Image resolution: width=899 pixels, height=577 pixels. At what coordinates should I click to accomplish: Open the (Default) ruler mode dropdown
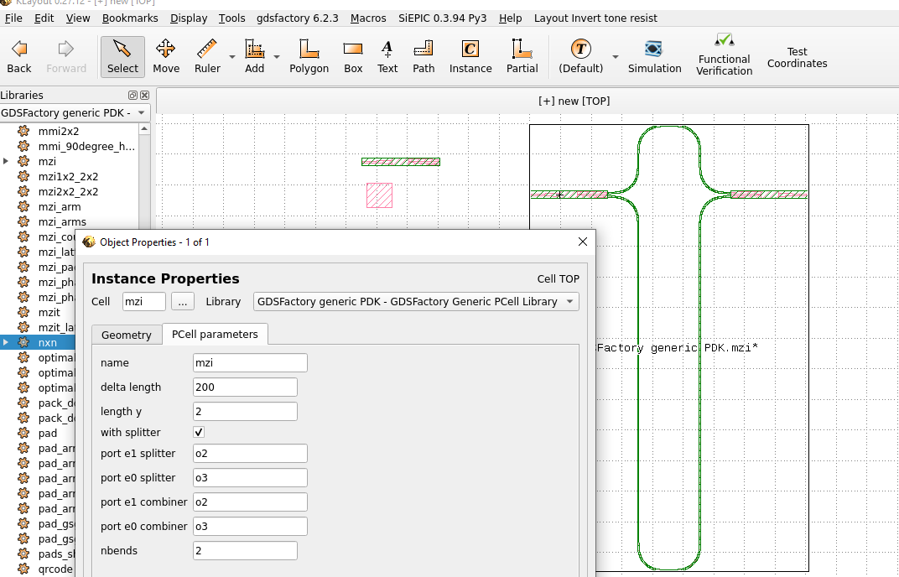(x=617, y=56)
